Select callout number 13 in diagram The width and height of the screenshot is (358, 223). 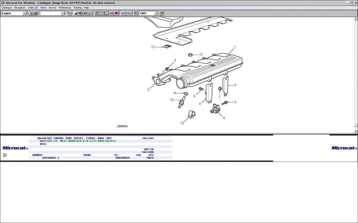click(x=153, y=47)
